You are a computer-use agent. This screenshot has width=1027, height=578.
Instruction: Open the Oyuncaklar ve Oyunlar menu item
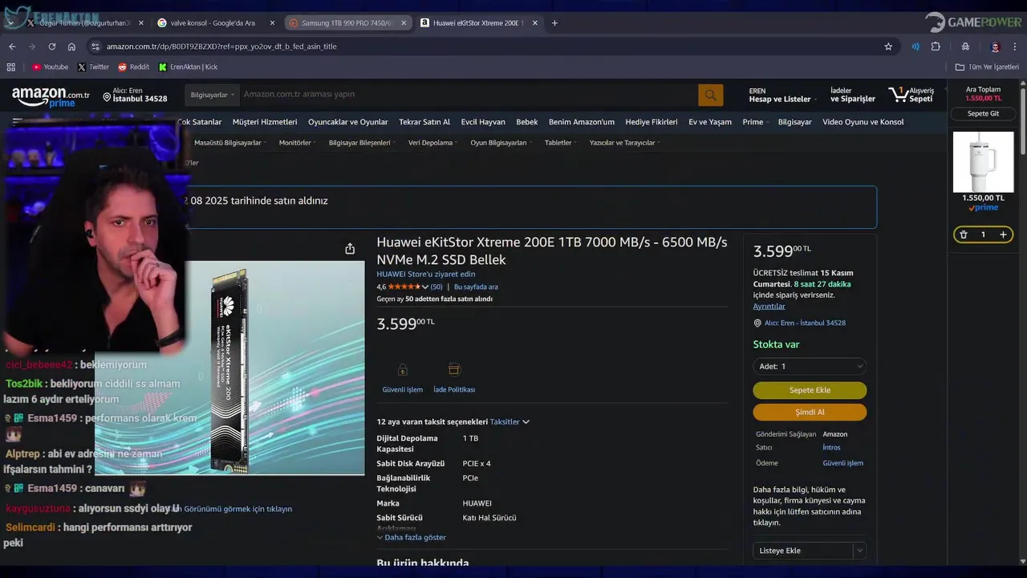[348, 122]
